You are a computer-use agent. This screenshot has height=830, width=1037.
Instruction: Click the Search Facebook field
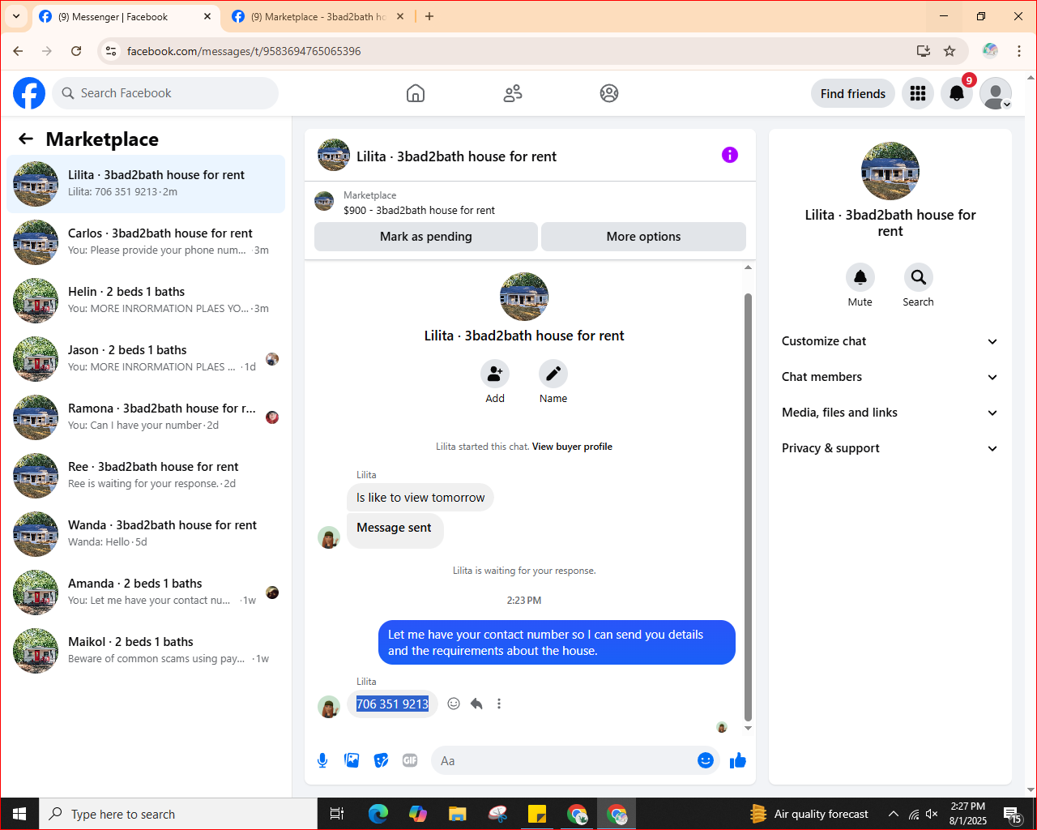165,93
